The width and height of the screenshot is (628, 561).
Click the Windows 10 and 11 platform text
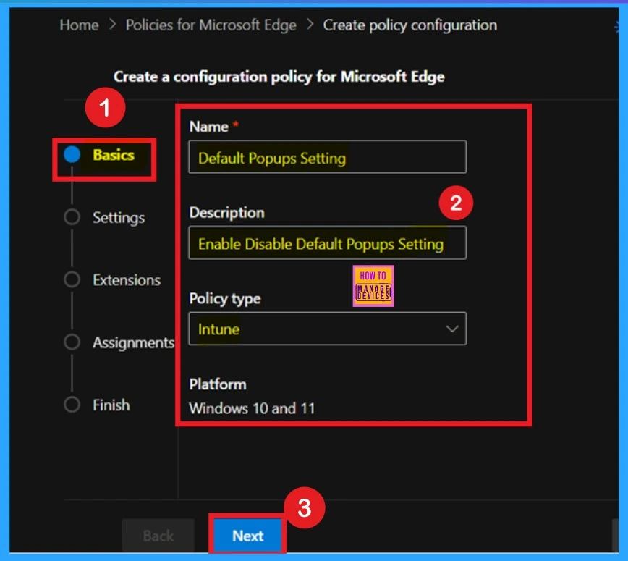pyautogui.click(x=252, y=409)
